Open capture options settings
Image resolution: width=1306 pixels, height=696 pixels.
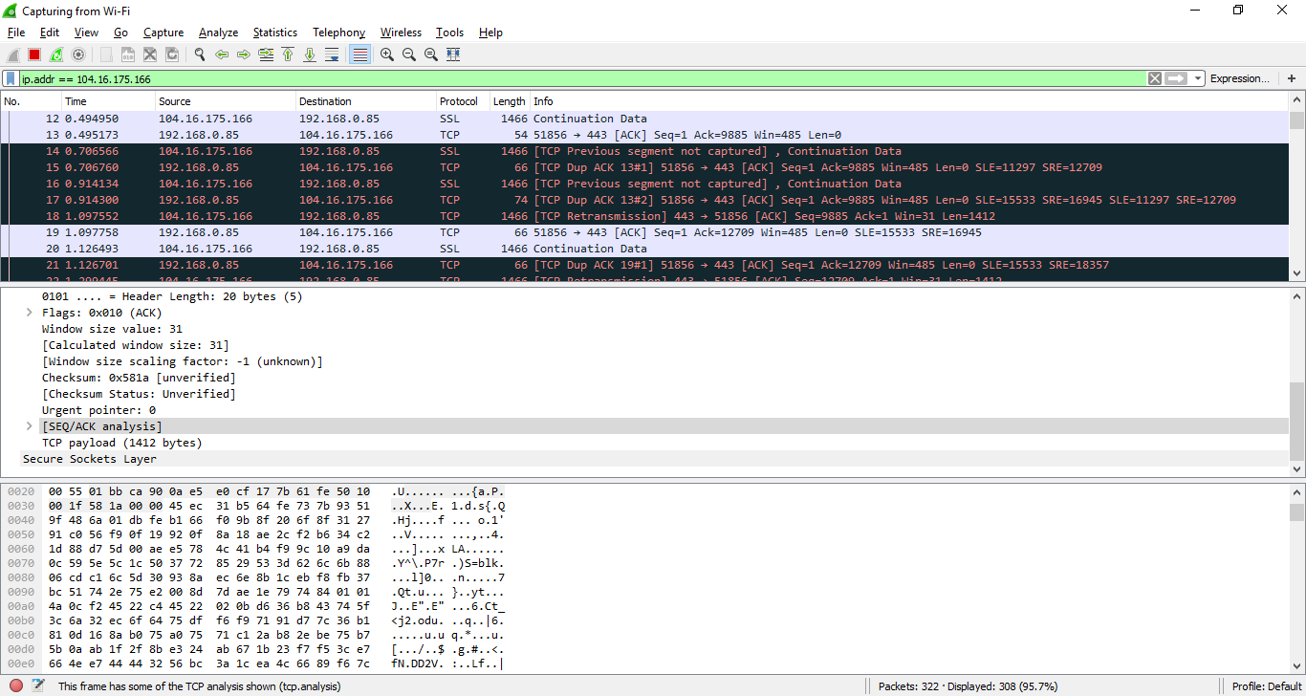click(77, 54)
